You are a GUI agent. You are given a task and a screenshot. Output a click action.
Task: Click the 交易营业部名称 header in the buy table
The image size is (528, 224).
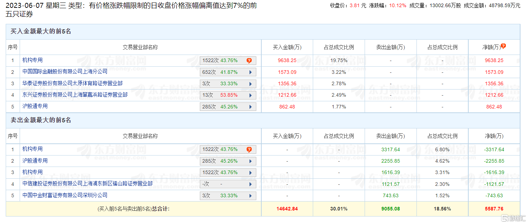pyautogui.click(x=140, y=47)
